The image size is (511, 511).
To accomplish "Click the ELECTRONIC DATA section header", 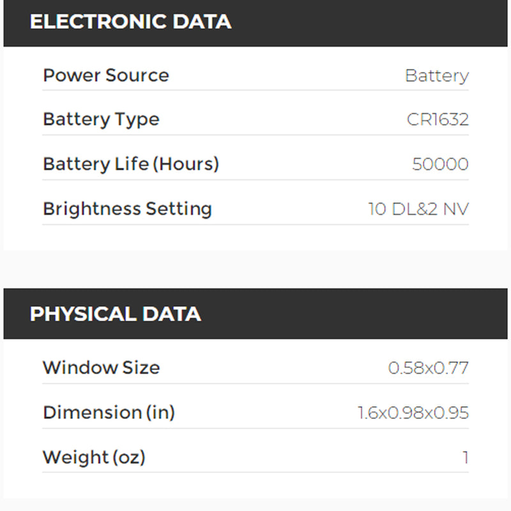I will 130,22.
